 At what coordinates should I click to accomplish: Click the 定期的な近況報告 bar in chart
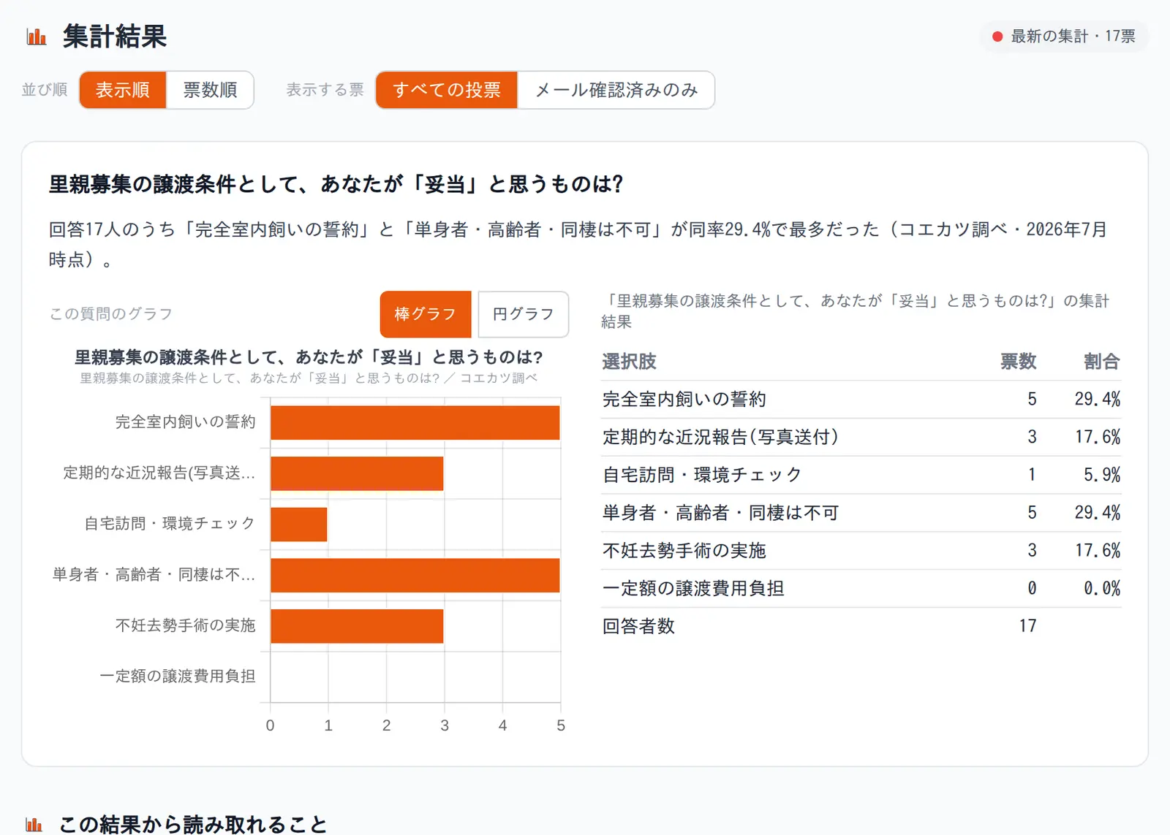(357, 473)
